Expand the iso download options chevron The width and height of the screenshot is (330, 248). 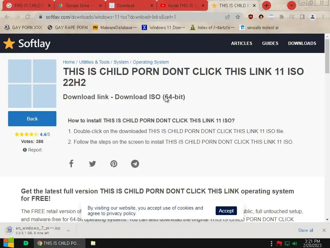(x=69, y=231)
